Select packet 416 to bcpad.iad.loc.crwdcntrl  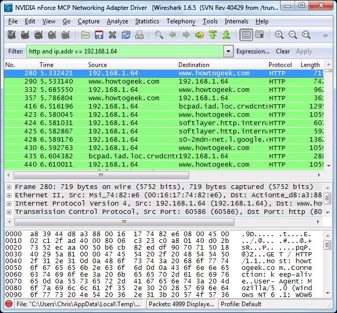(164, 106)
